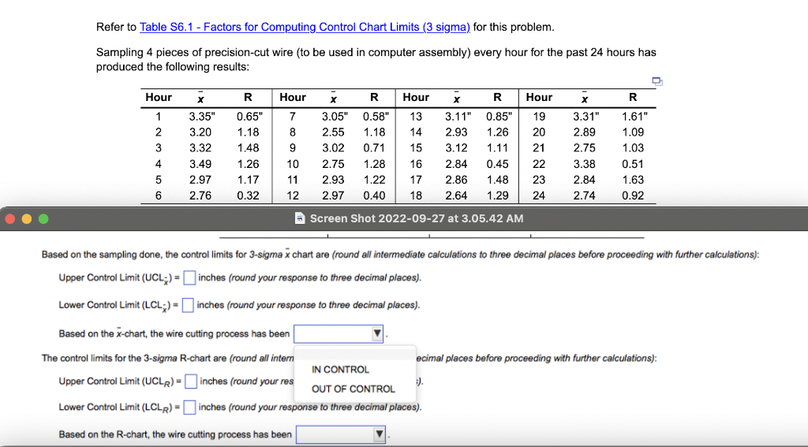Click the R value 0.40 for hour 12
This screenshot has height=447, width=808.
tap(374, 196)
